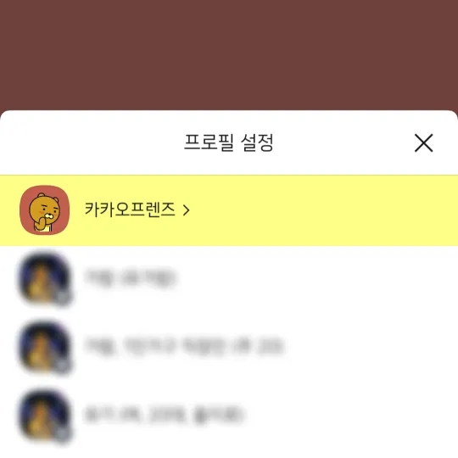The image size is (458, 458).
Task: Select the second blurred profile name
Action: [x=184, y=346]
